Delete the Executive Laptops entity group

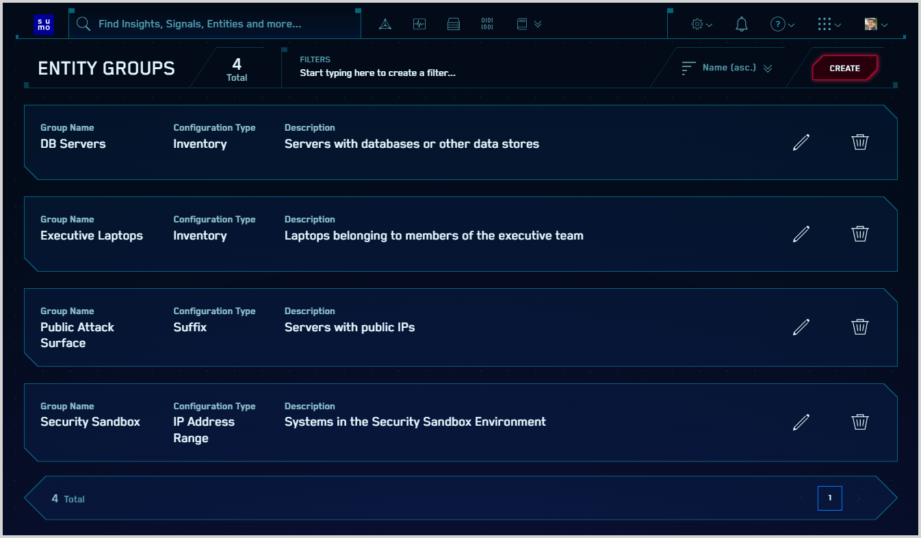(x=859, y=234)
